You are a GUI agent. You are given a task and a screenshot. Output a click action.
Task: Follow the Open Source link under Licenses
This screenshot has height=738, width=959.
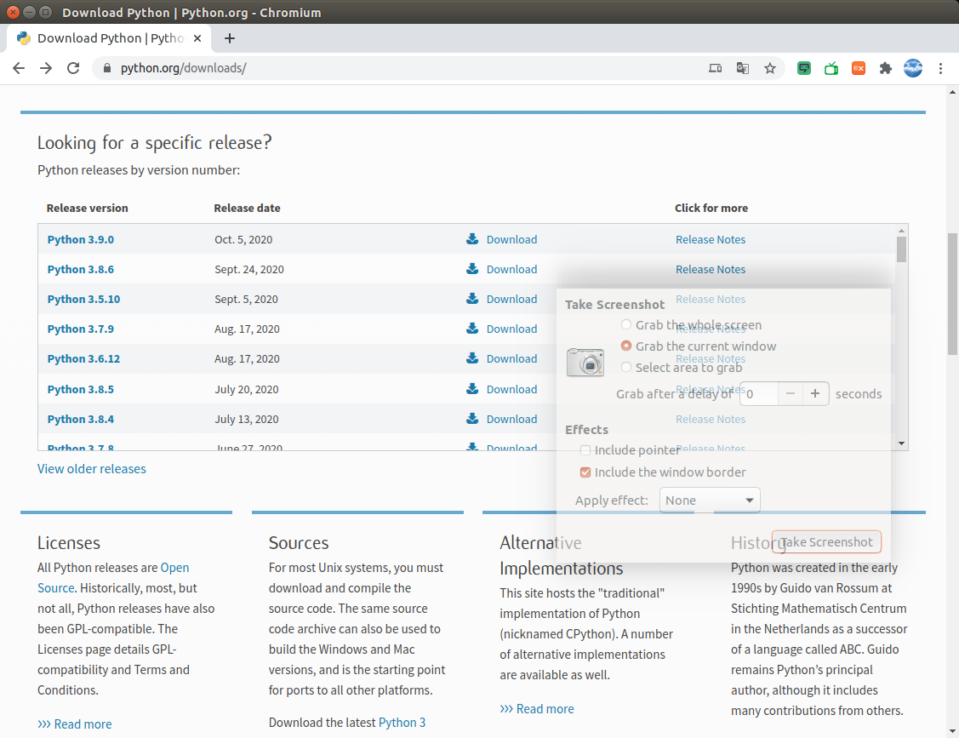[113, 578]
